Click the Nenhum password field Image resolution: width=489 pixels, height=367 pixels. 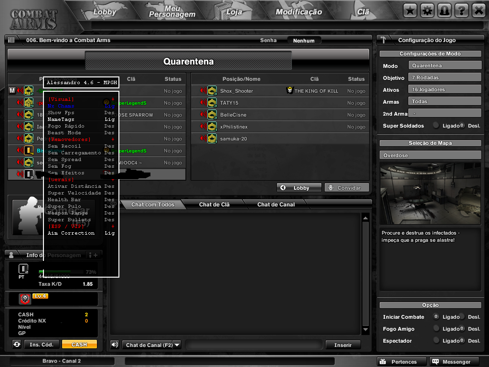[304, 41]
